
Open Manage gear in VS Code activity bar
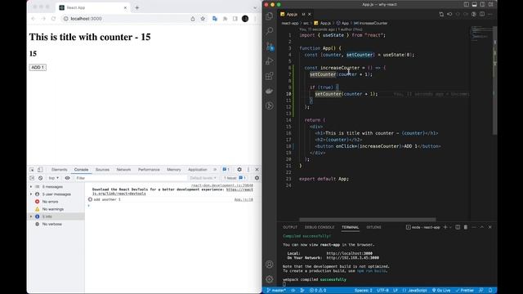click(x=269, y=279)
